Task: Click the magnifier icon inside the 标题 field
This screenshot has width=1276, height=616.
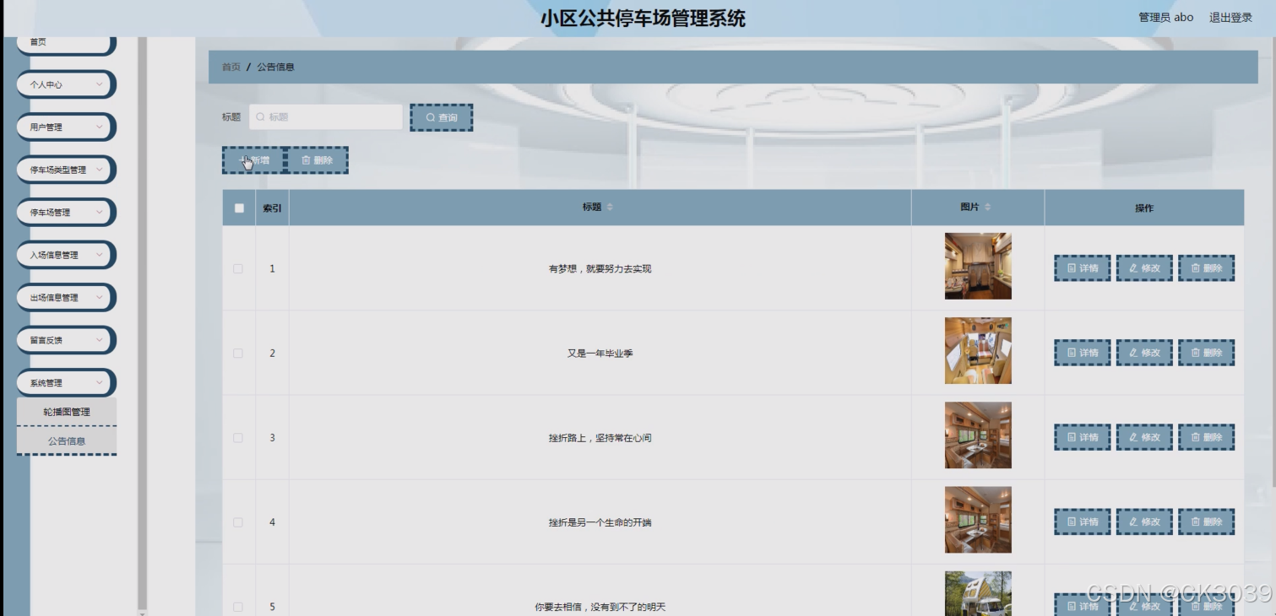Action: 260,117
